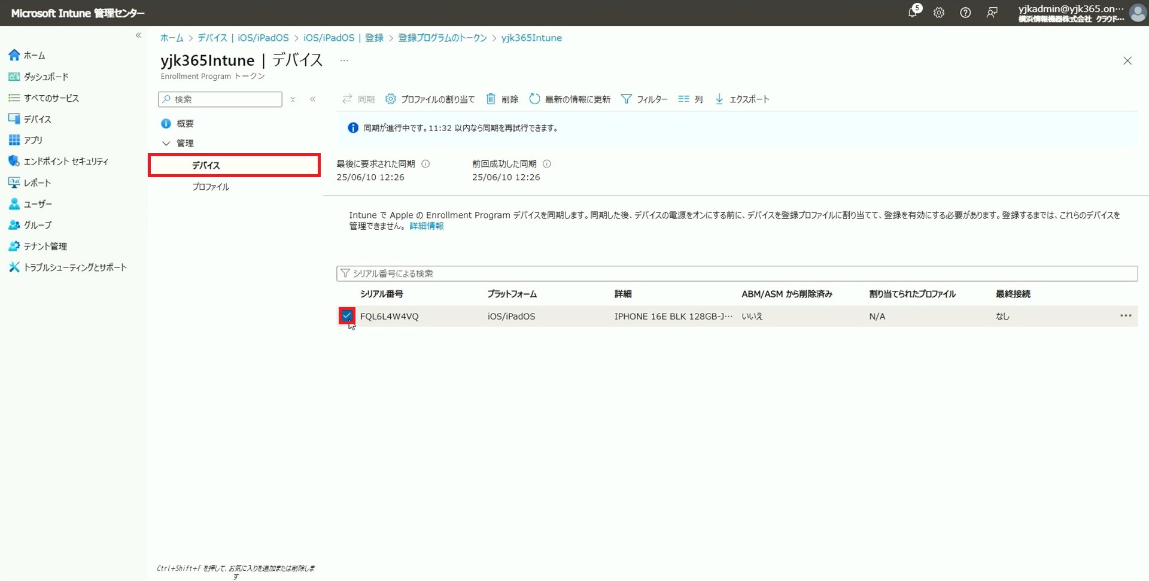Viewport: 1149px width, 581px height.
Task: Open the settings gear in header
Action: [939, 13]
